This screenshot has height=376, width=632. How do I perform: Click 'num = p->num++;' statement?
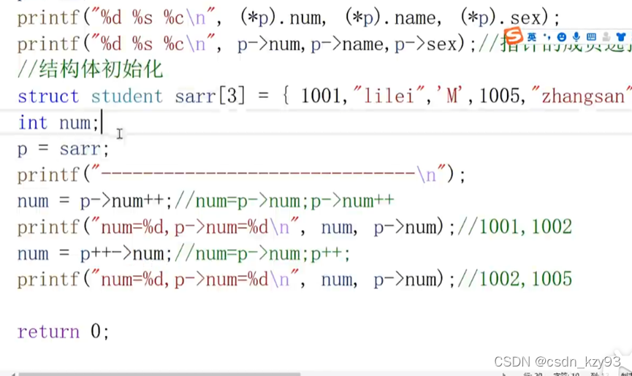[x=95, y=201]
